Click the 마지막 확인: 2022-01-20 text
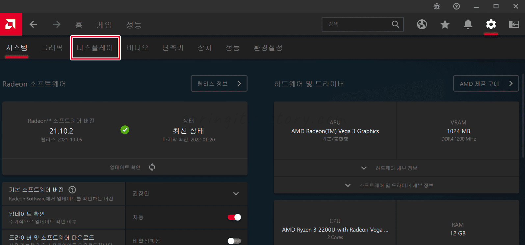 coord(189,140)
